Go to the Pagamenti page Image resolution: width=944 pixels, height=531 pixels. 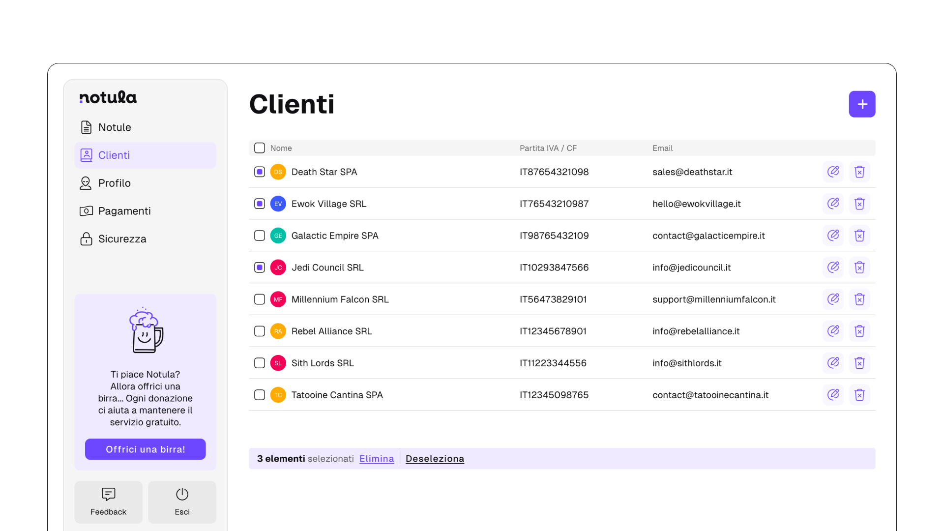coord(124,211)
